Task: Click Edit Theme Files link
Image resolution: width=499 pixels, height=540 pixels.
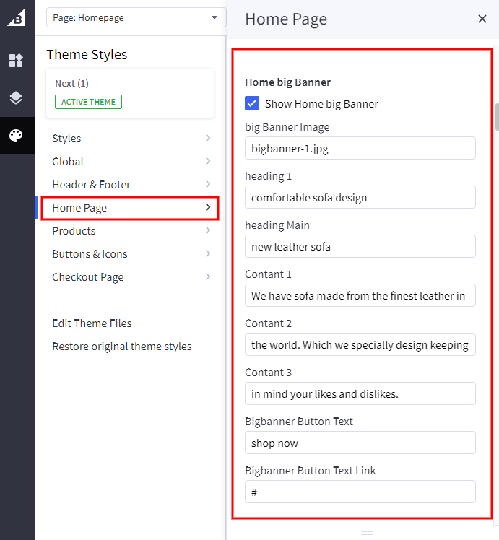Action: coord(92,323)
